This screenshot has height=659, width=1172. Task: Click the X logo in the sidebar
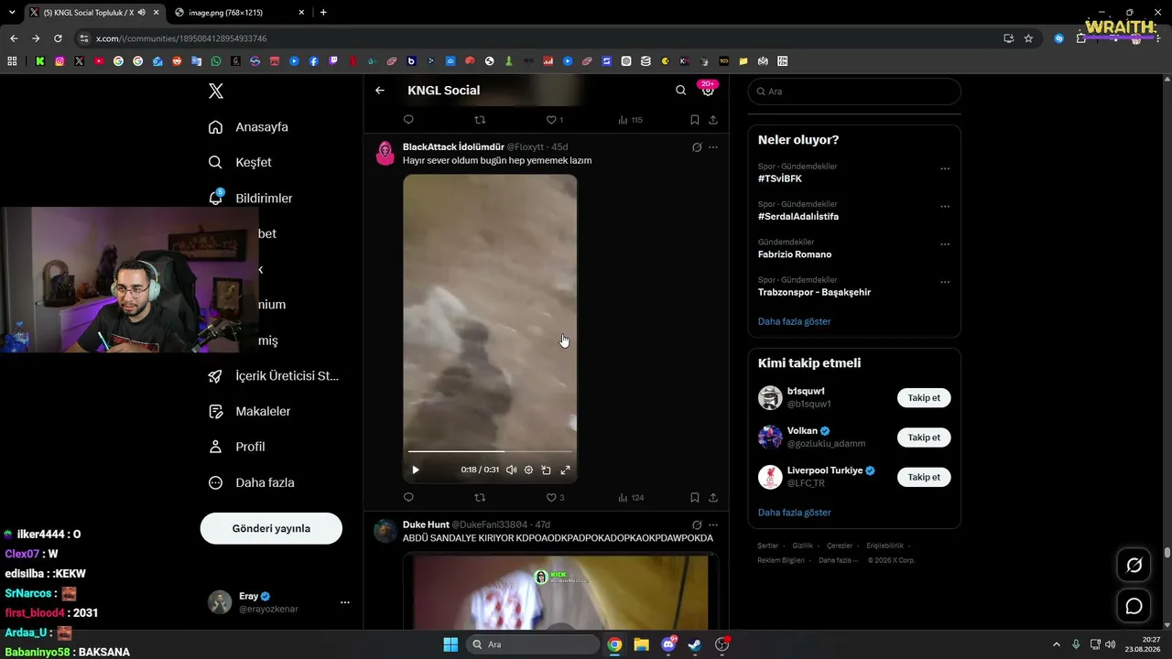pyautogui.click(x=216, y=91)
